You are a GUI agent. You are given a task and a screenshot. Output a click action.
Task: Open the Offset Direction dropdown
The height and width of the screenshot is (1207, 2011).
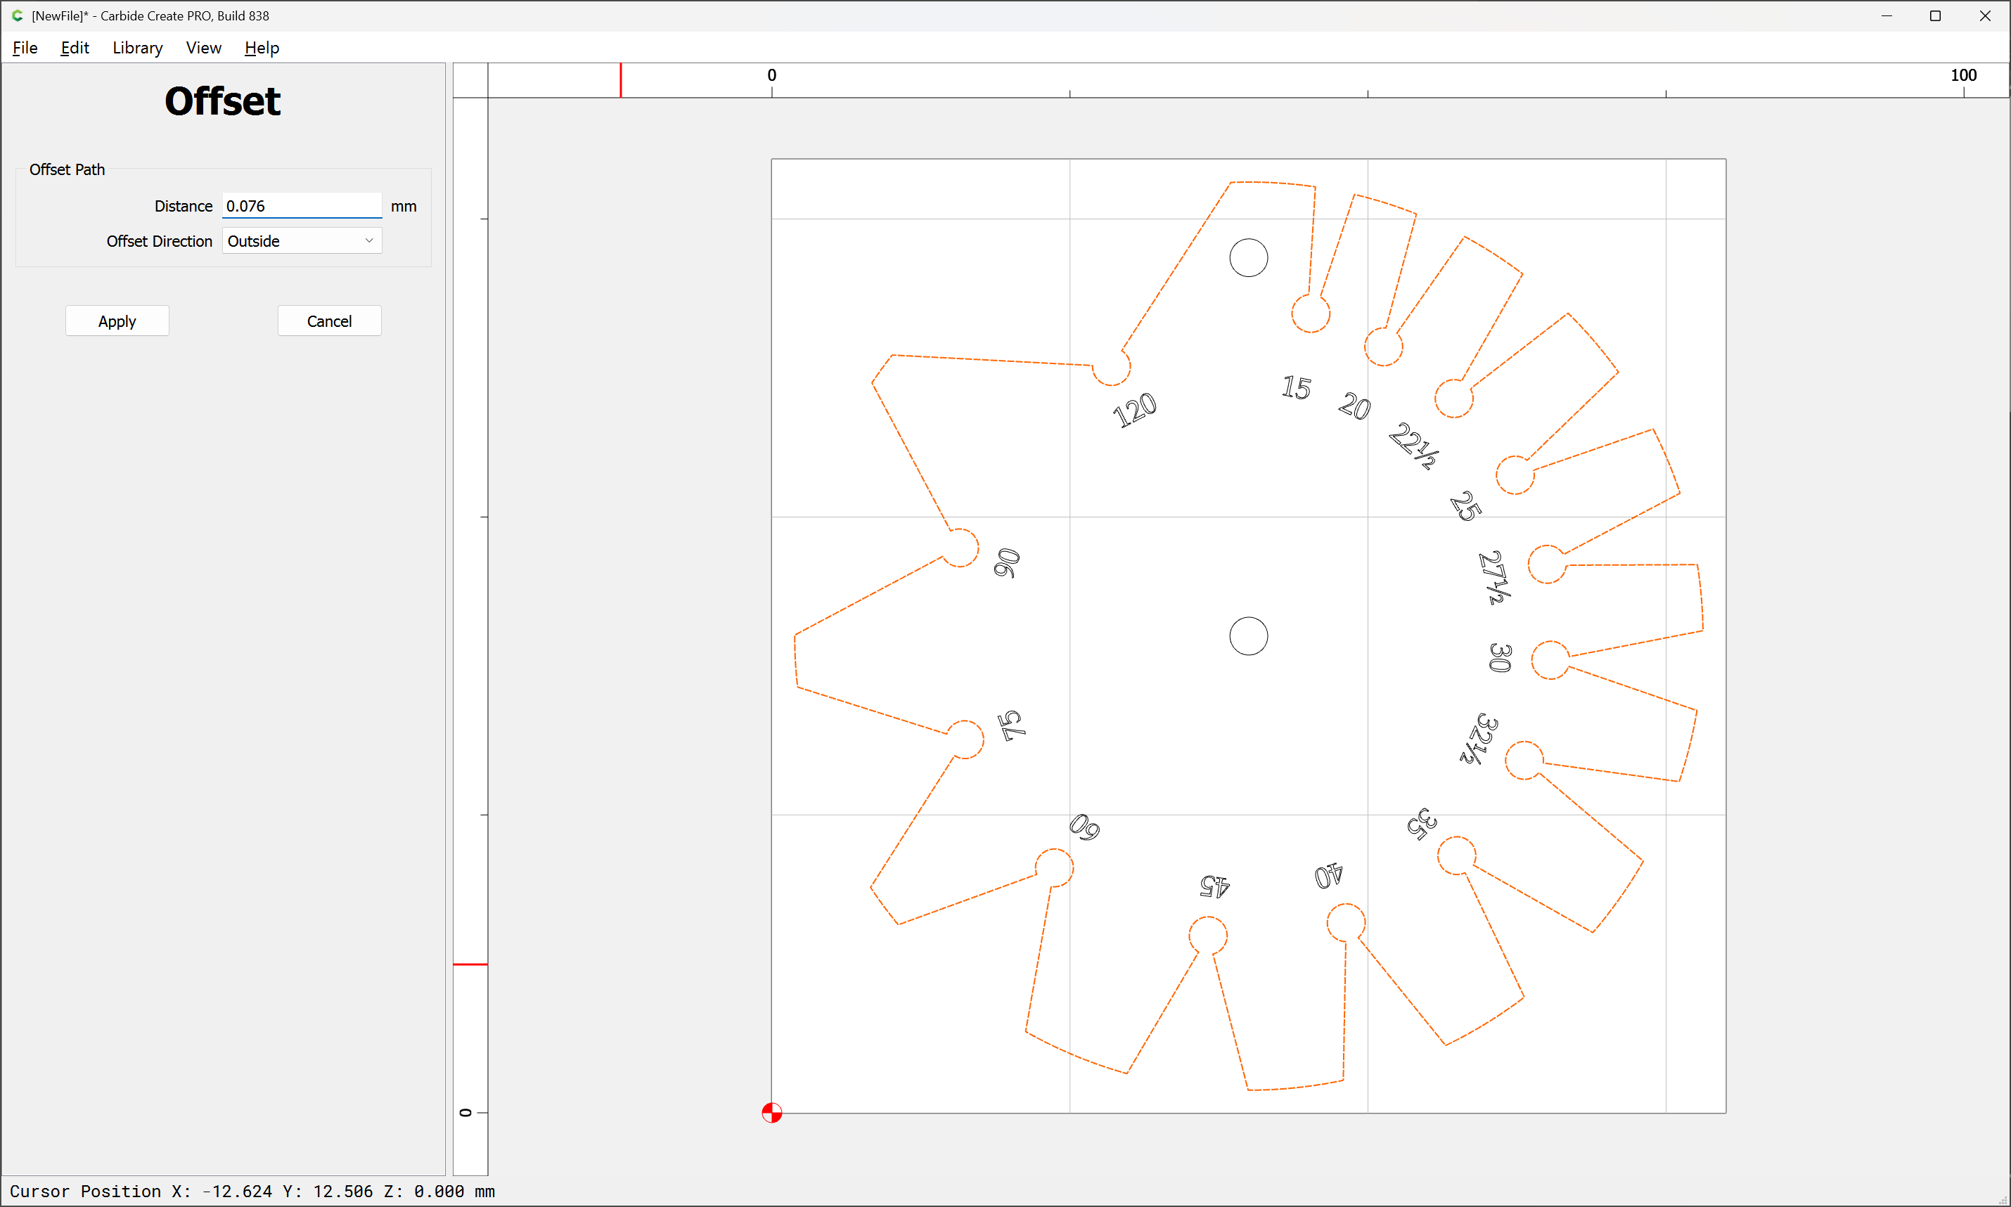[x=301, y=240]
